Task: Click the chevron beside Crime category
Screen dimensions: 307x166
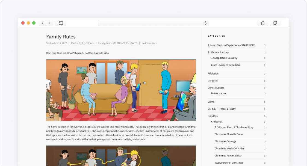Action: (x=265, y=102)
